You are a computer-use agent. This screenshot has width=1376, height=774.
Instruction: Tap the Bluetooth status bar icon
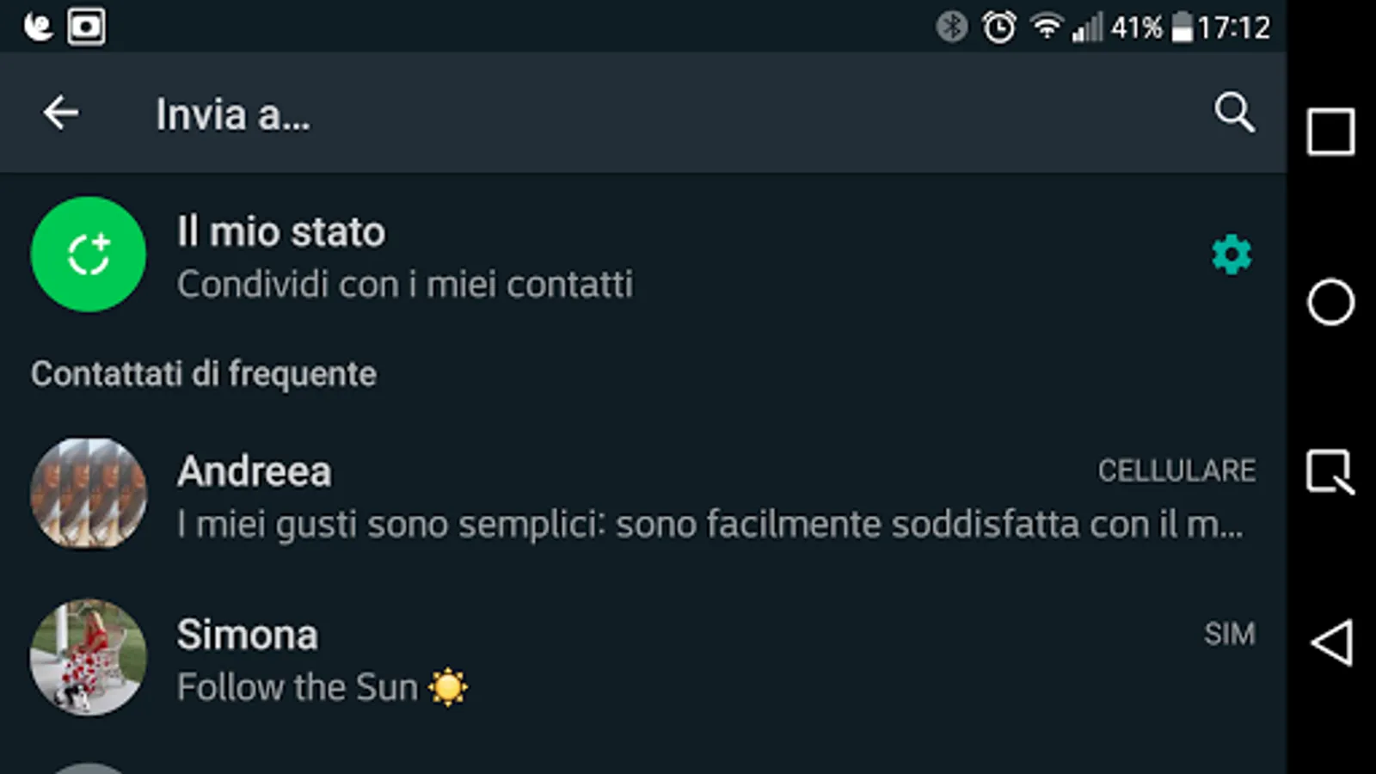(951, 28)
